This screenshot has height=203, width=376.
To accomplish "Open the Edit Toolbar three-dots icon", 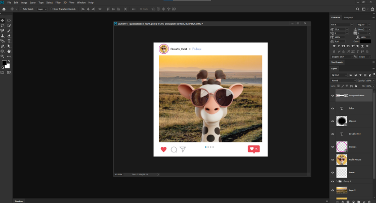I will (x=9, y=56).
